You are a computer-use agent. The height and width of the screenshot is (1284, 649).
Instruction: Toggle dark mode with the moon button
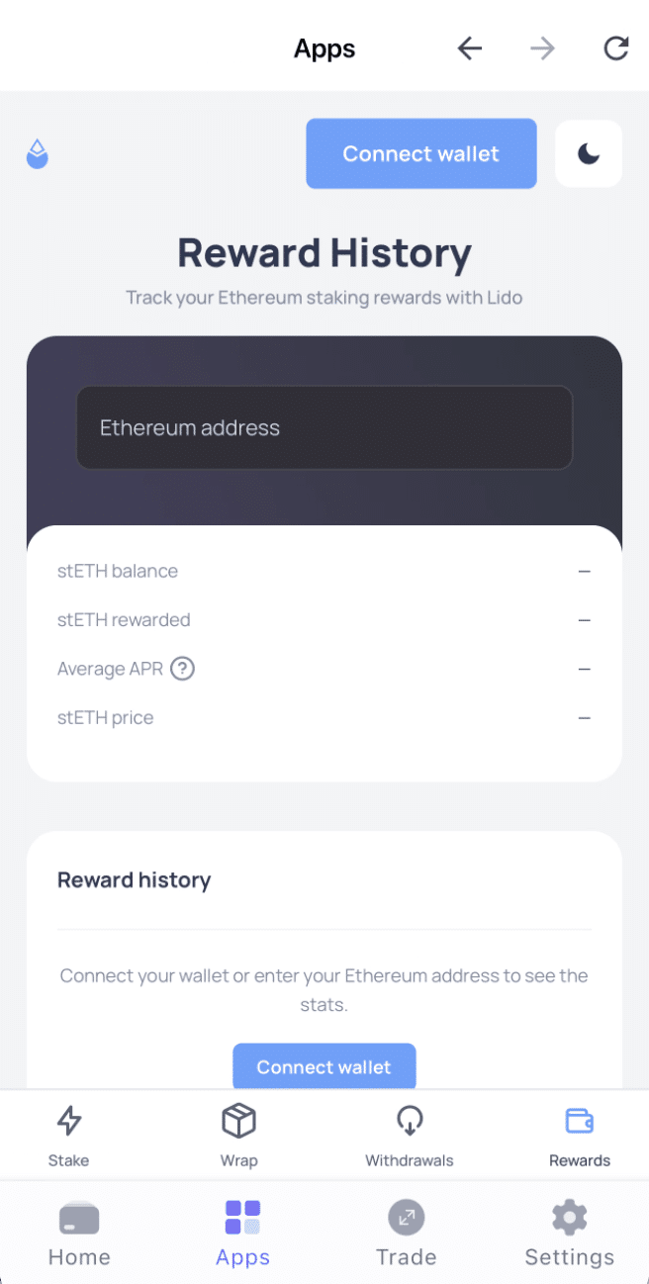coord(588,153)
